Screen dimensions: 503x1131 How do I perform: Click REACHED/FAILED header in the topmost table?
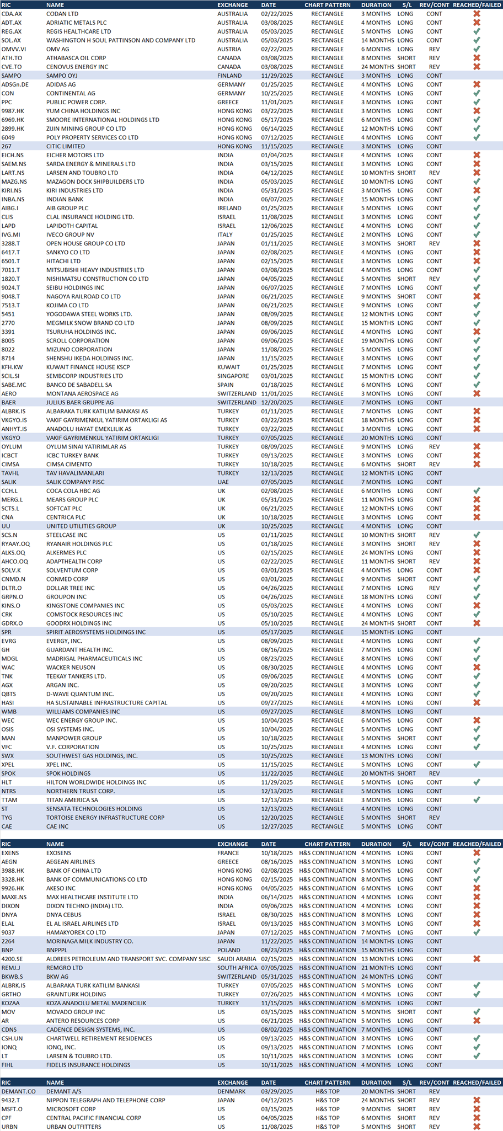[x=477, y=5]
